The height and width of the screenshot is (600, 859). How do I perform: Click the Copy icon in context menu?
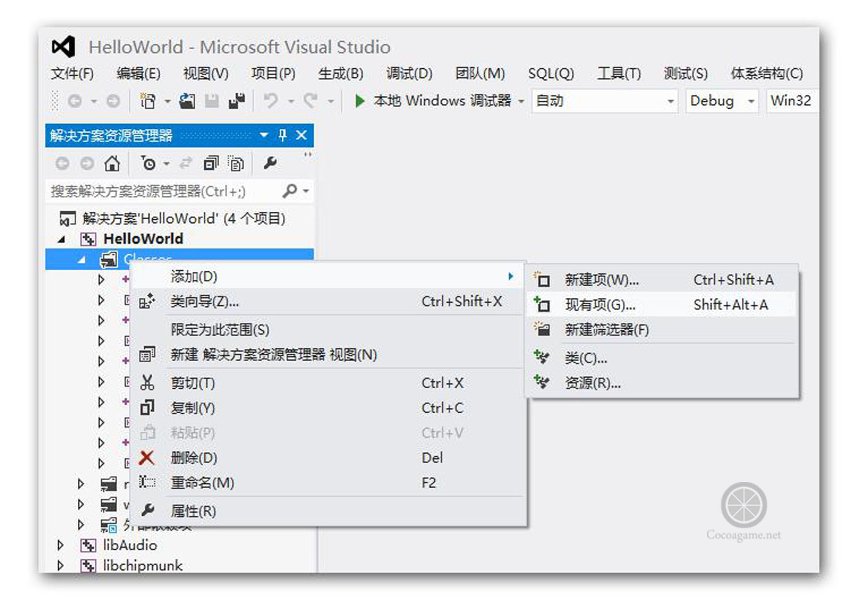[147, 407]
